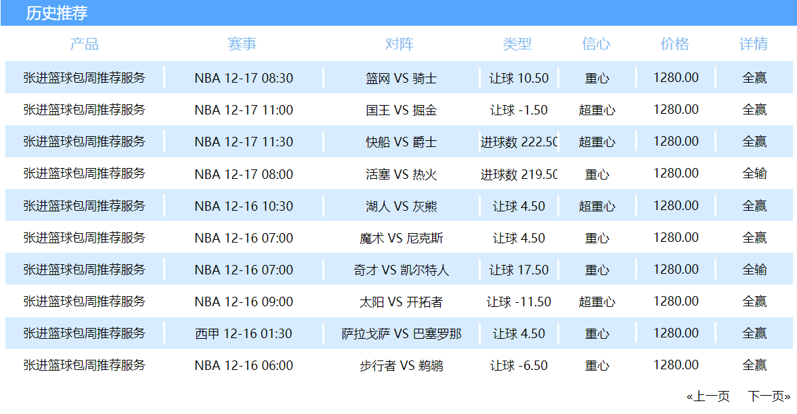
Task: Click event NBA 12-17 11:00
Action: coord(244,110)
